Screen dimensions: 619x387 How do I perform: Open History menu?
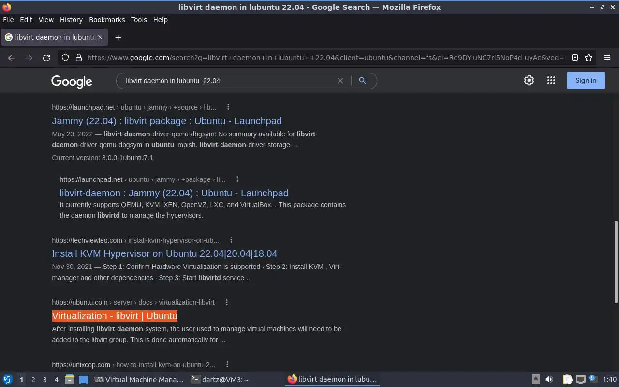coord(71,20)
